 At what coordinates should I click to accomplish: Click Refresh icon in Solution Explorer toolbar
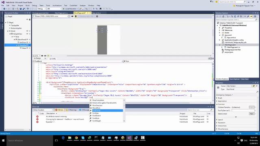point(235,16)
